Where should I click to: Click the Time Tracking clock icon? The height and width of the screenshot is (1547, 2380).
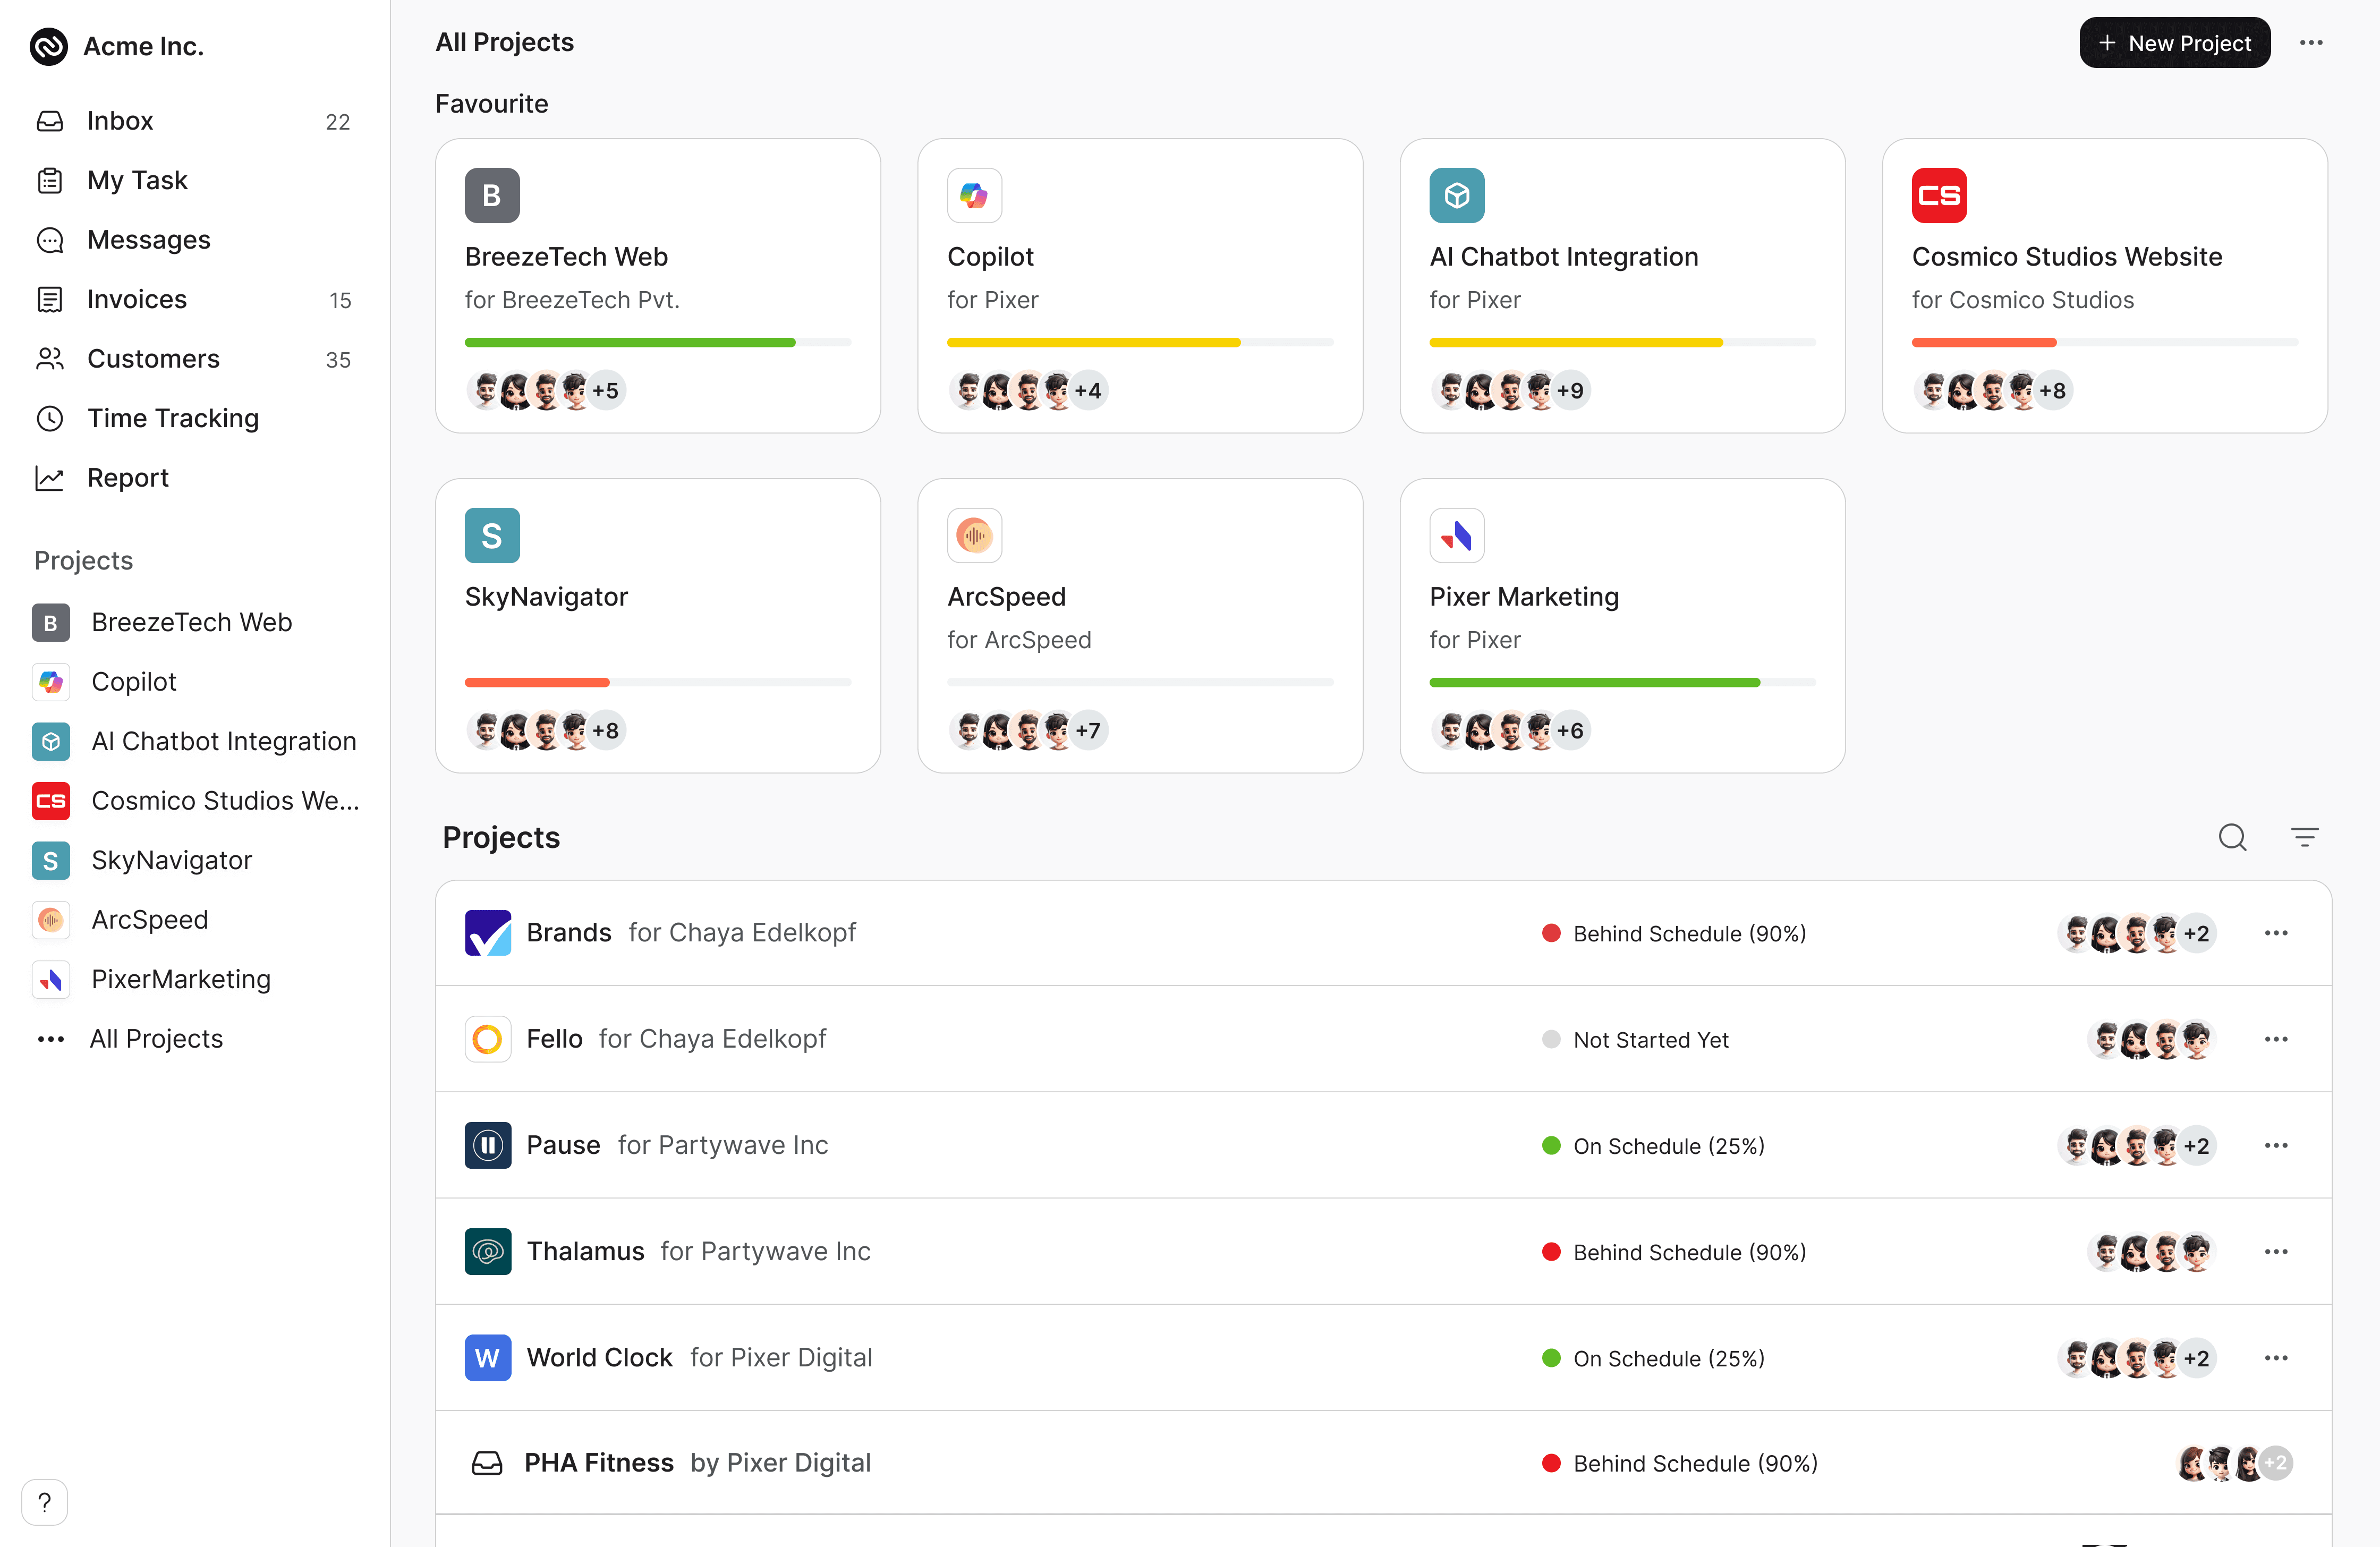[50, 418]
